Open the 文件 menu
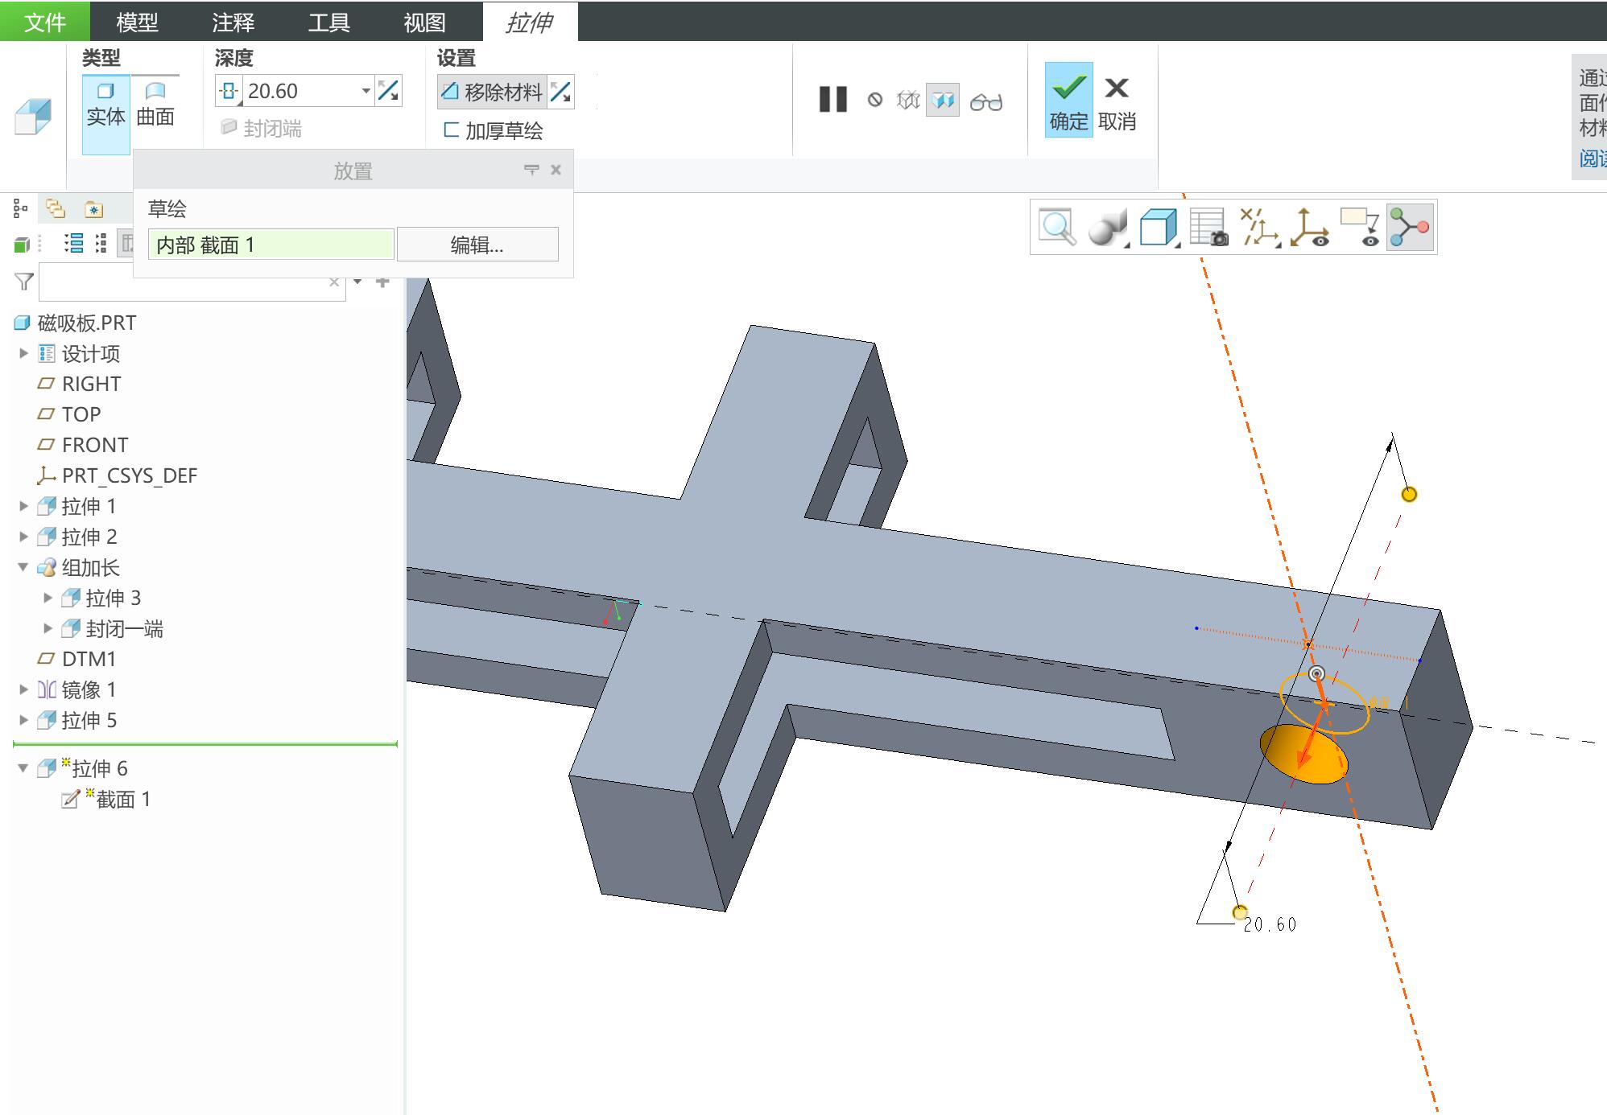This screenshot has height=1115, width=1607. click(x=45, y=22)
